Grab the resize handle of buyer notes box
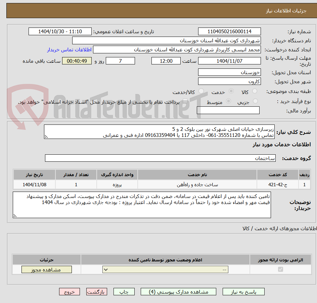The image size is (317, 303). (15, 216)
